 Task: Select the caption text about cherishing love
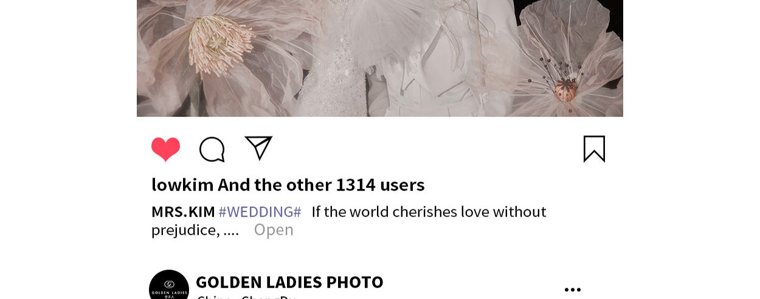[349, 221]
